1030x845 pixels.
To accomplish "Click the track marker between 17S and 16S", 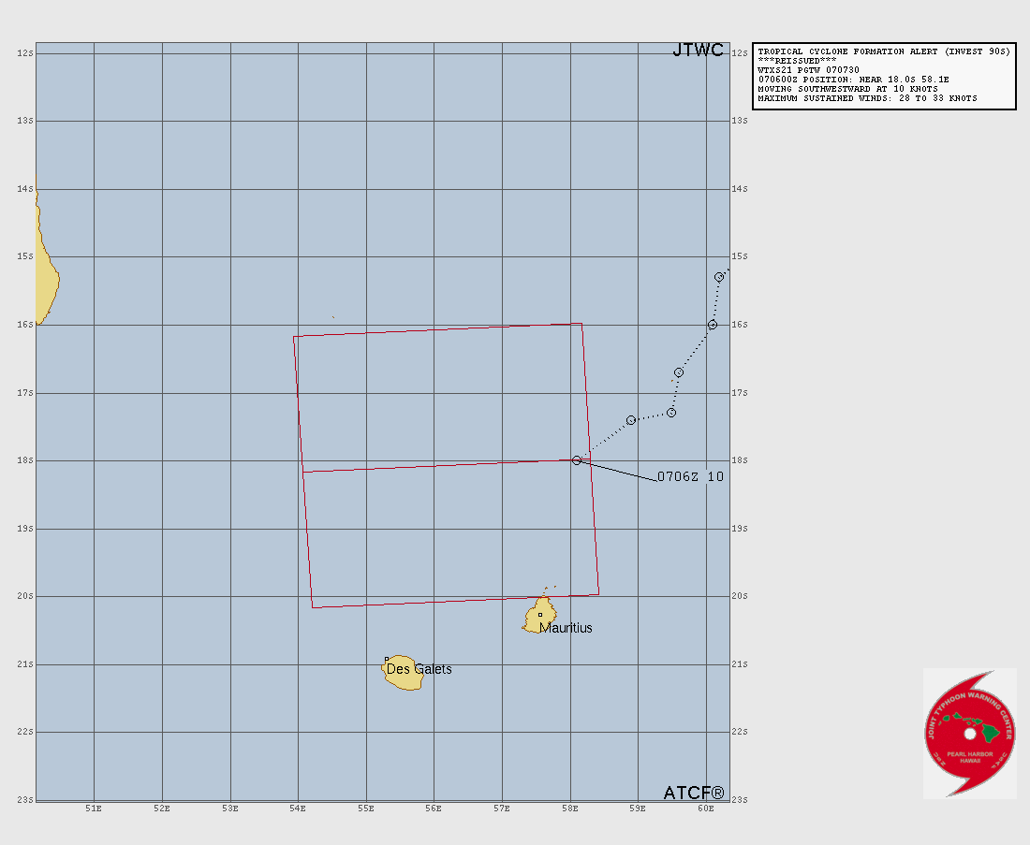I will (x=679, y=372).
